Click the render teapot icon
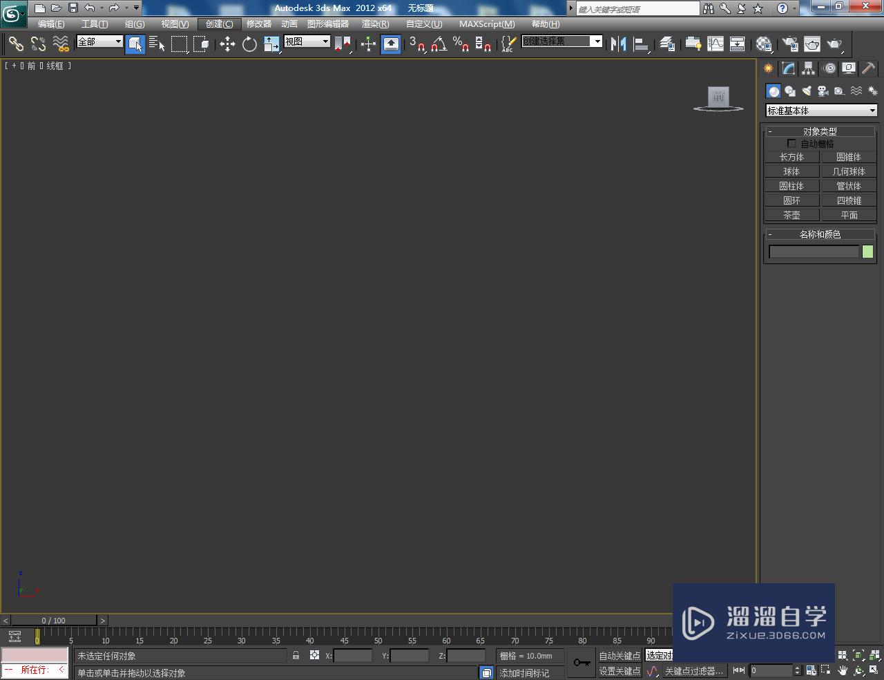Screen dimensions: 884x680 pos(835,44)
